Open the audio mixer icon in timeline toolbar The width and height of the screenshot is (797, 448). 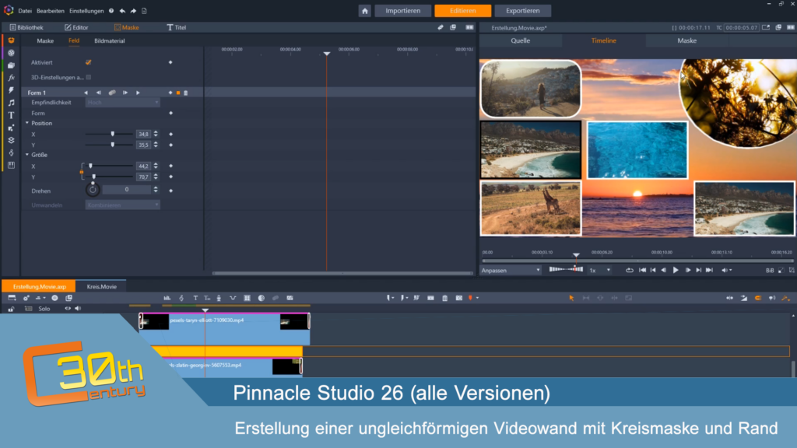coord(167,298)
